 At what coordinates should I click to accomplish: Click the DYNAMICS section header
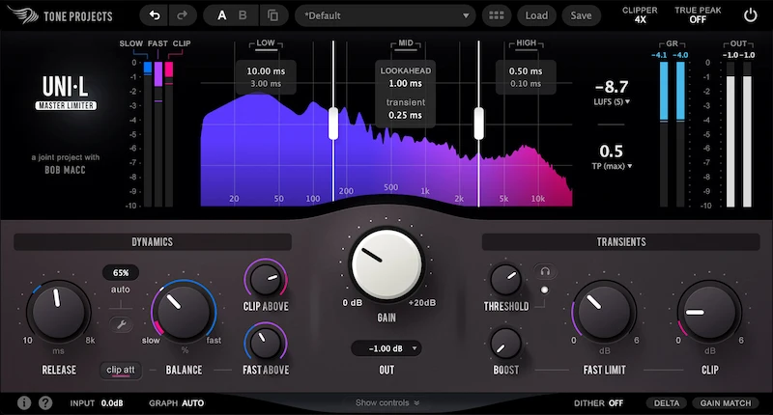(x=153, y=242)
